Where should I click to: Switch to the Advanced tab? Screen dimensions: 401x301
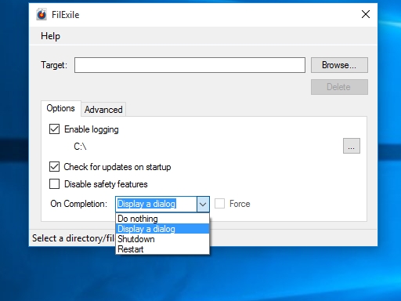103,110
